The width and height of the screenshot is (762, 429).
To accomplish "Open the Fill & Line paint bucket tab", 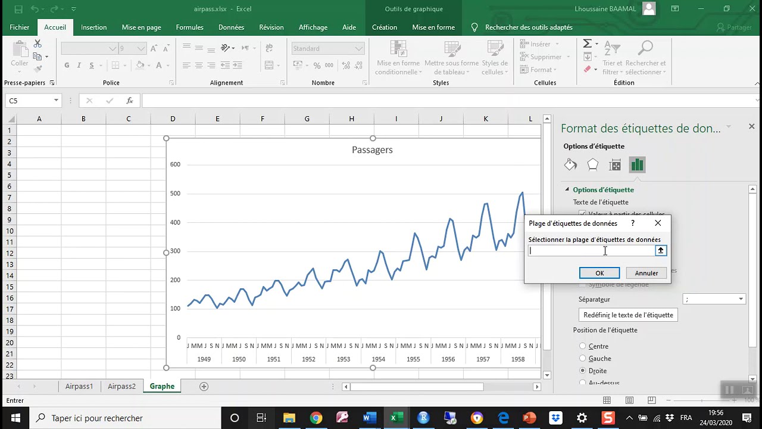I will 570,165.
